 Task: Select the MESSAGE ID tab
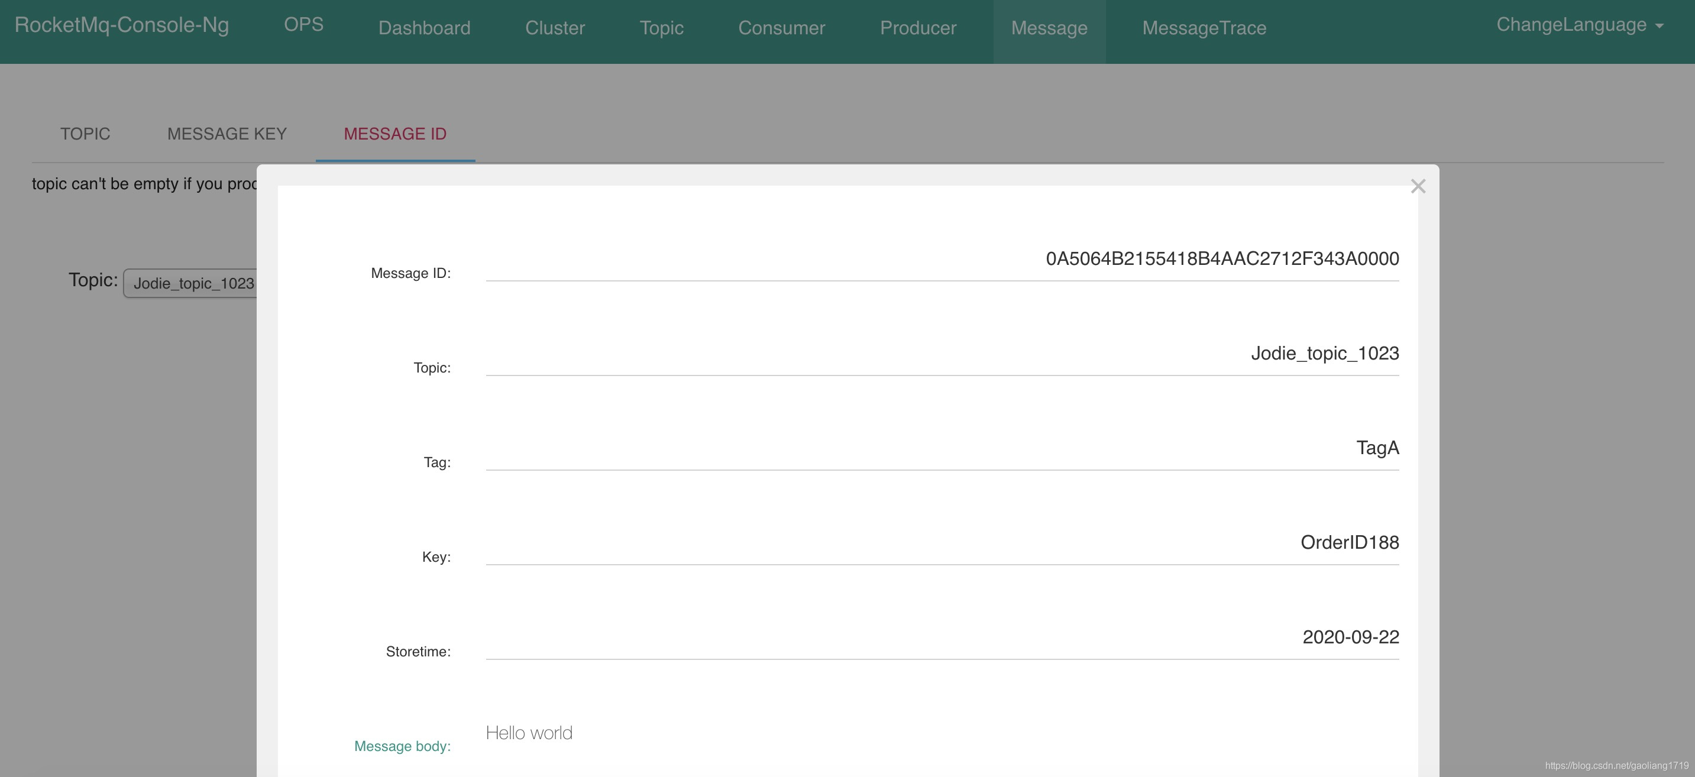[395, 134]
